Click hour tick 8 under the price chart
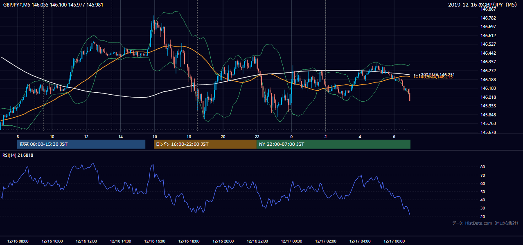The height and width of the screenshot is (245, 523). (x=18, y=136)
